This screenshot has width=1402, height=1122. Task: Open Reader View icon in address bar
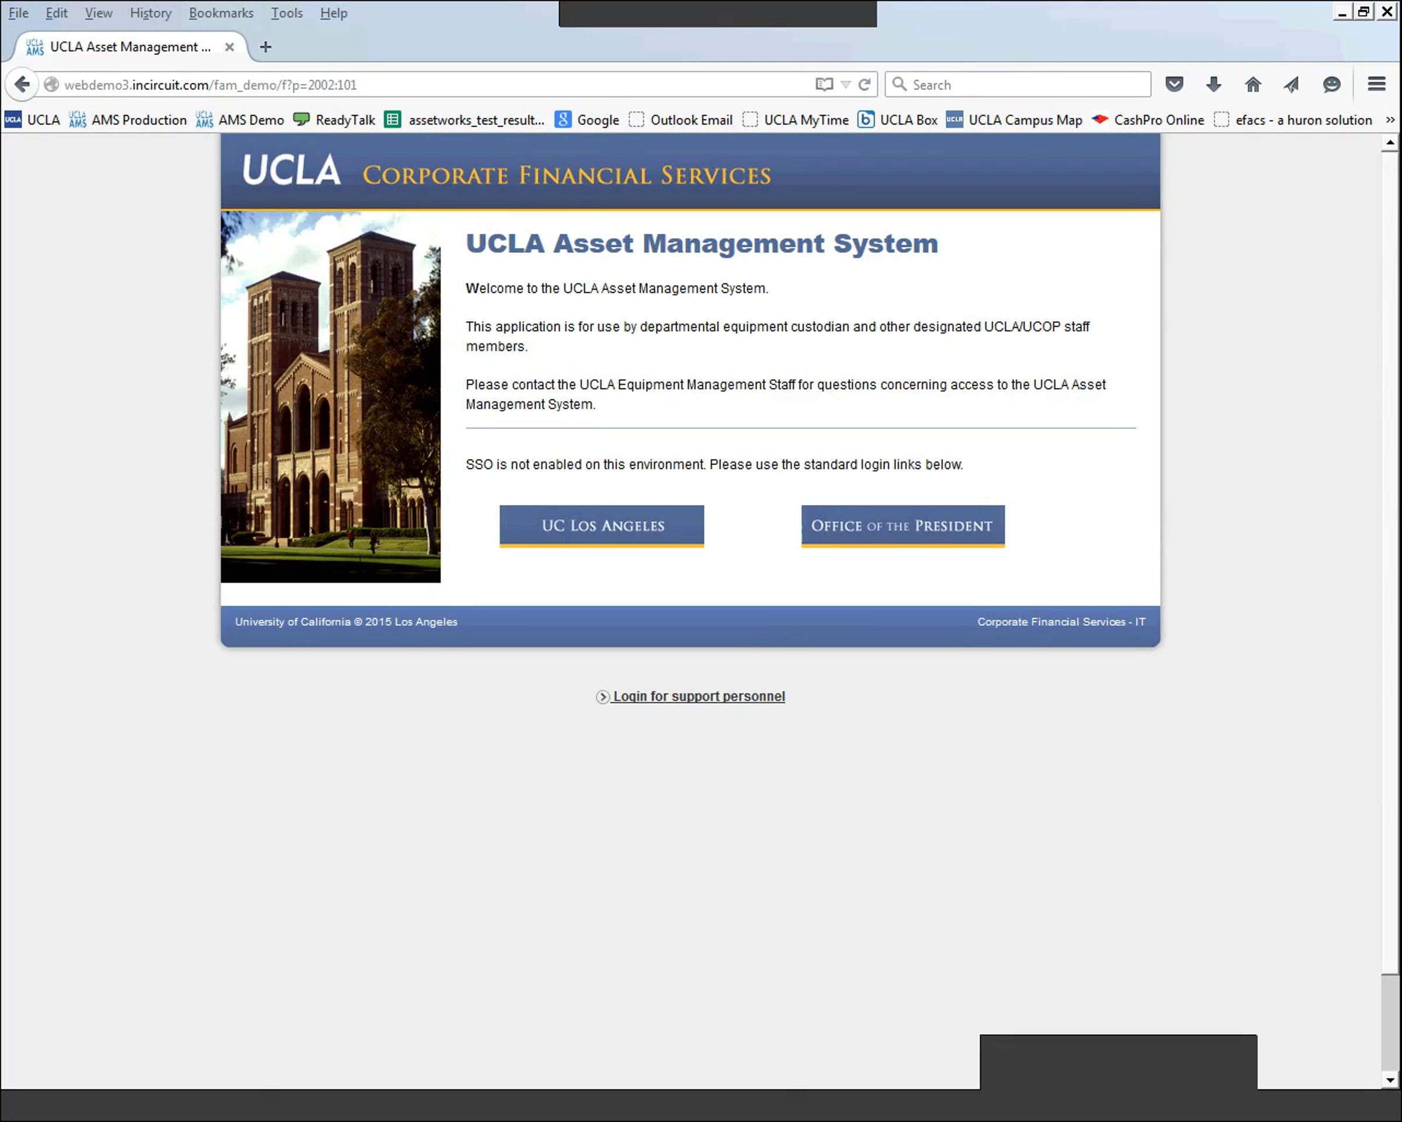click(x=824, y=85)
